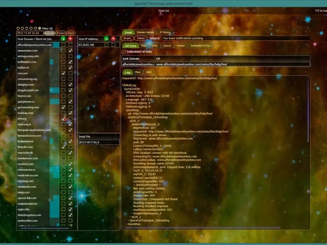Check first checkbox beside IP 67.20.65.148
327x245 pixels.
coord(107,45)
